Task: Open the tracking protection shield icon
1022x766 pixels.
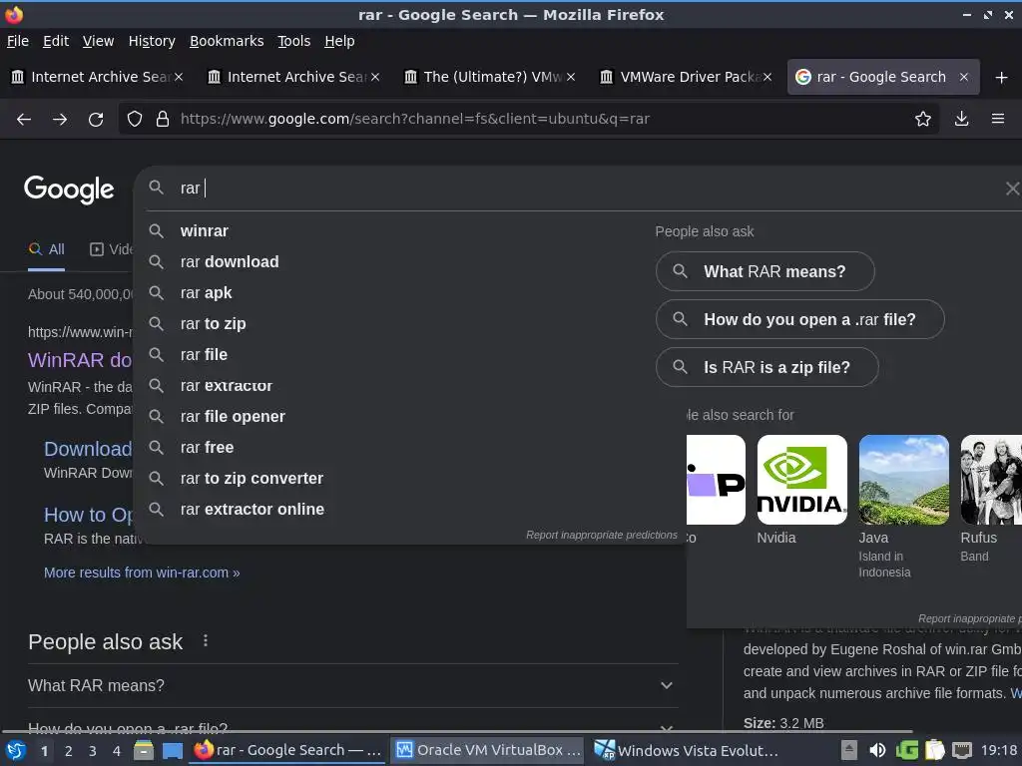Action: [x=135, y=120]
